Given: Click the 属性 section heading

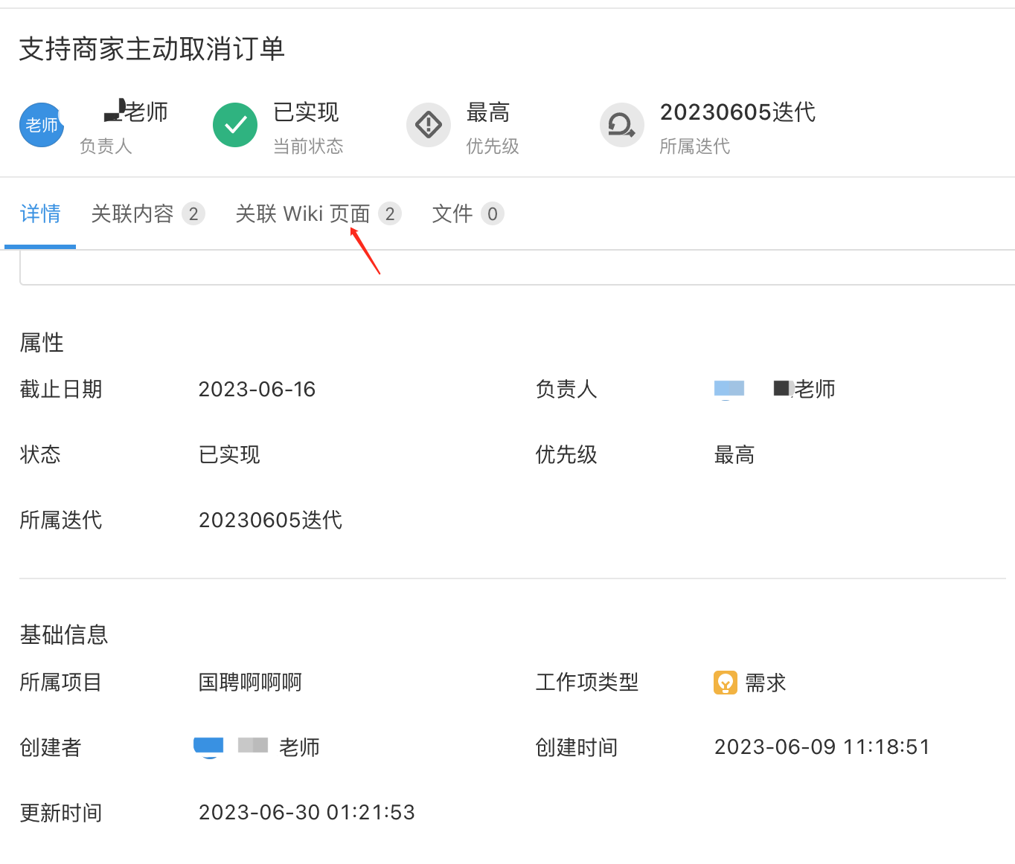Looking at the screenshot, I should point(42,343).
